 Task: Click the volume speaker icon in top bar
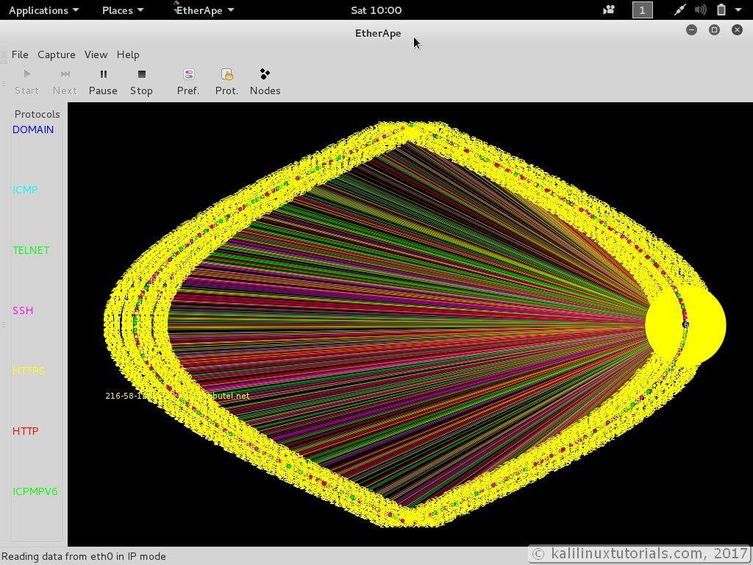(x=700, y=10)
